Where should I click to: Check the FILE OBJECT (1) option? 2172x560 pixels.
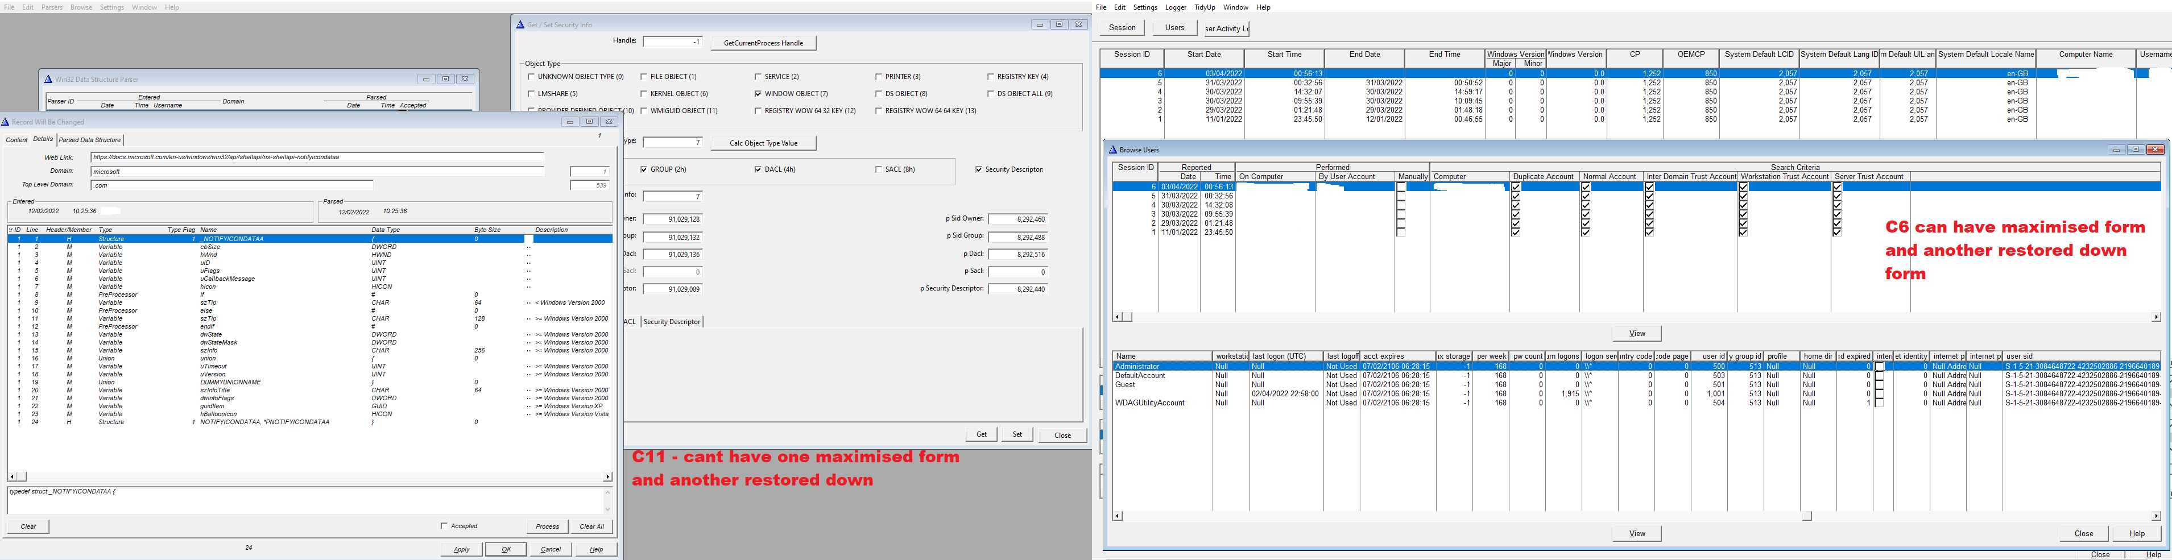point(644,77)
